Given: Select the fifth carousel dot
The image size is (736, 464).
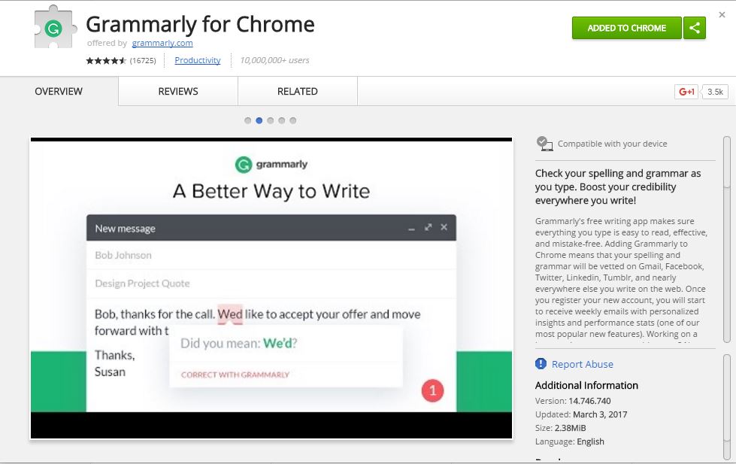Looking at the screenshot, I should [x=293, y=120].
